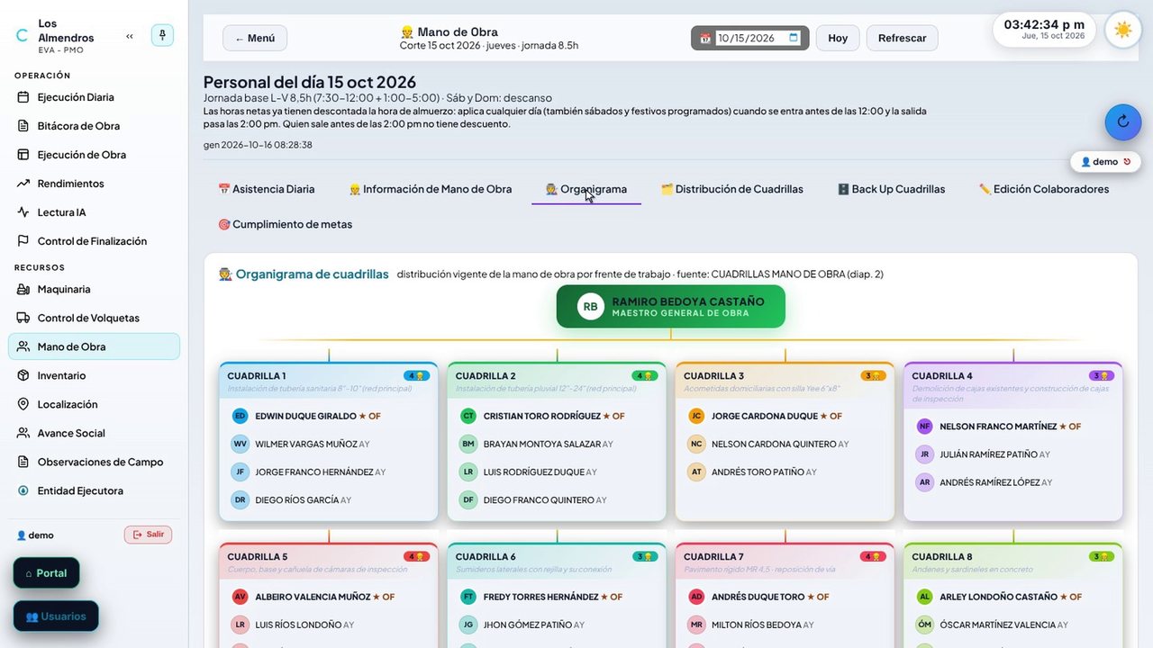
Task: Go to Ejecución de Obra section
Action: [94, 155]
